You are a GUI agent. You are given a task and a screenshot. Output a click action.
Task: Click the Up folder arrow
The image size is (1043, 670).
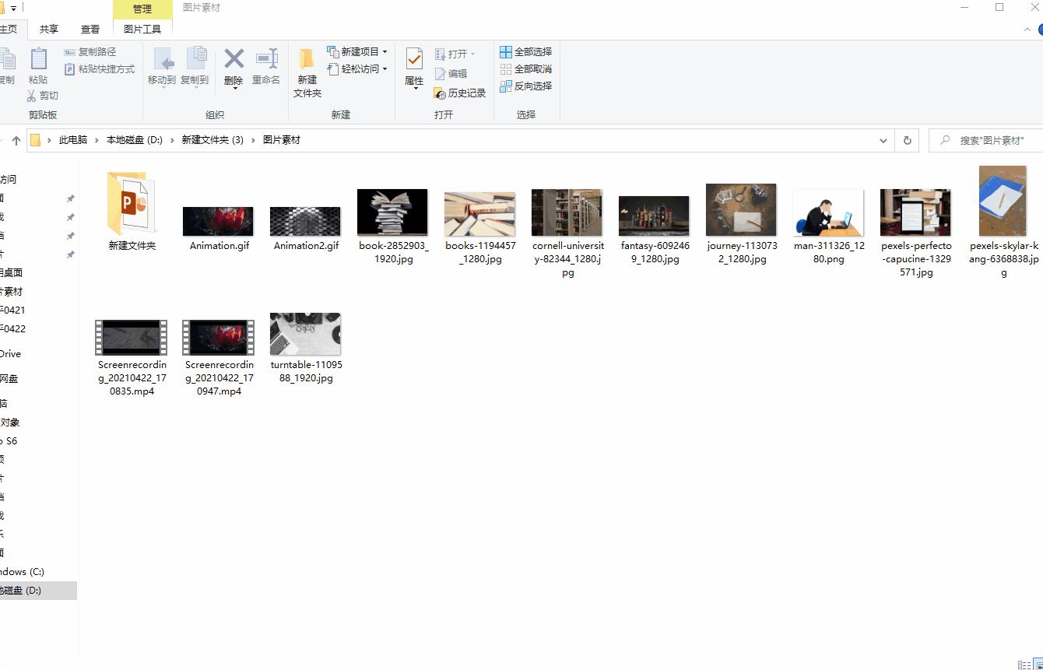coord(16,141)
